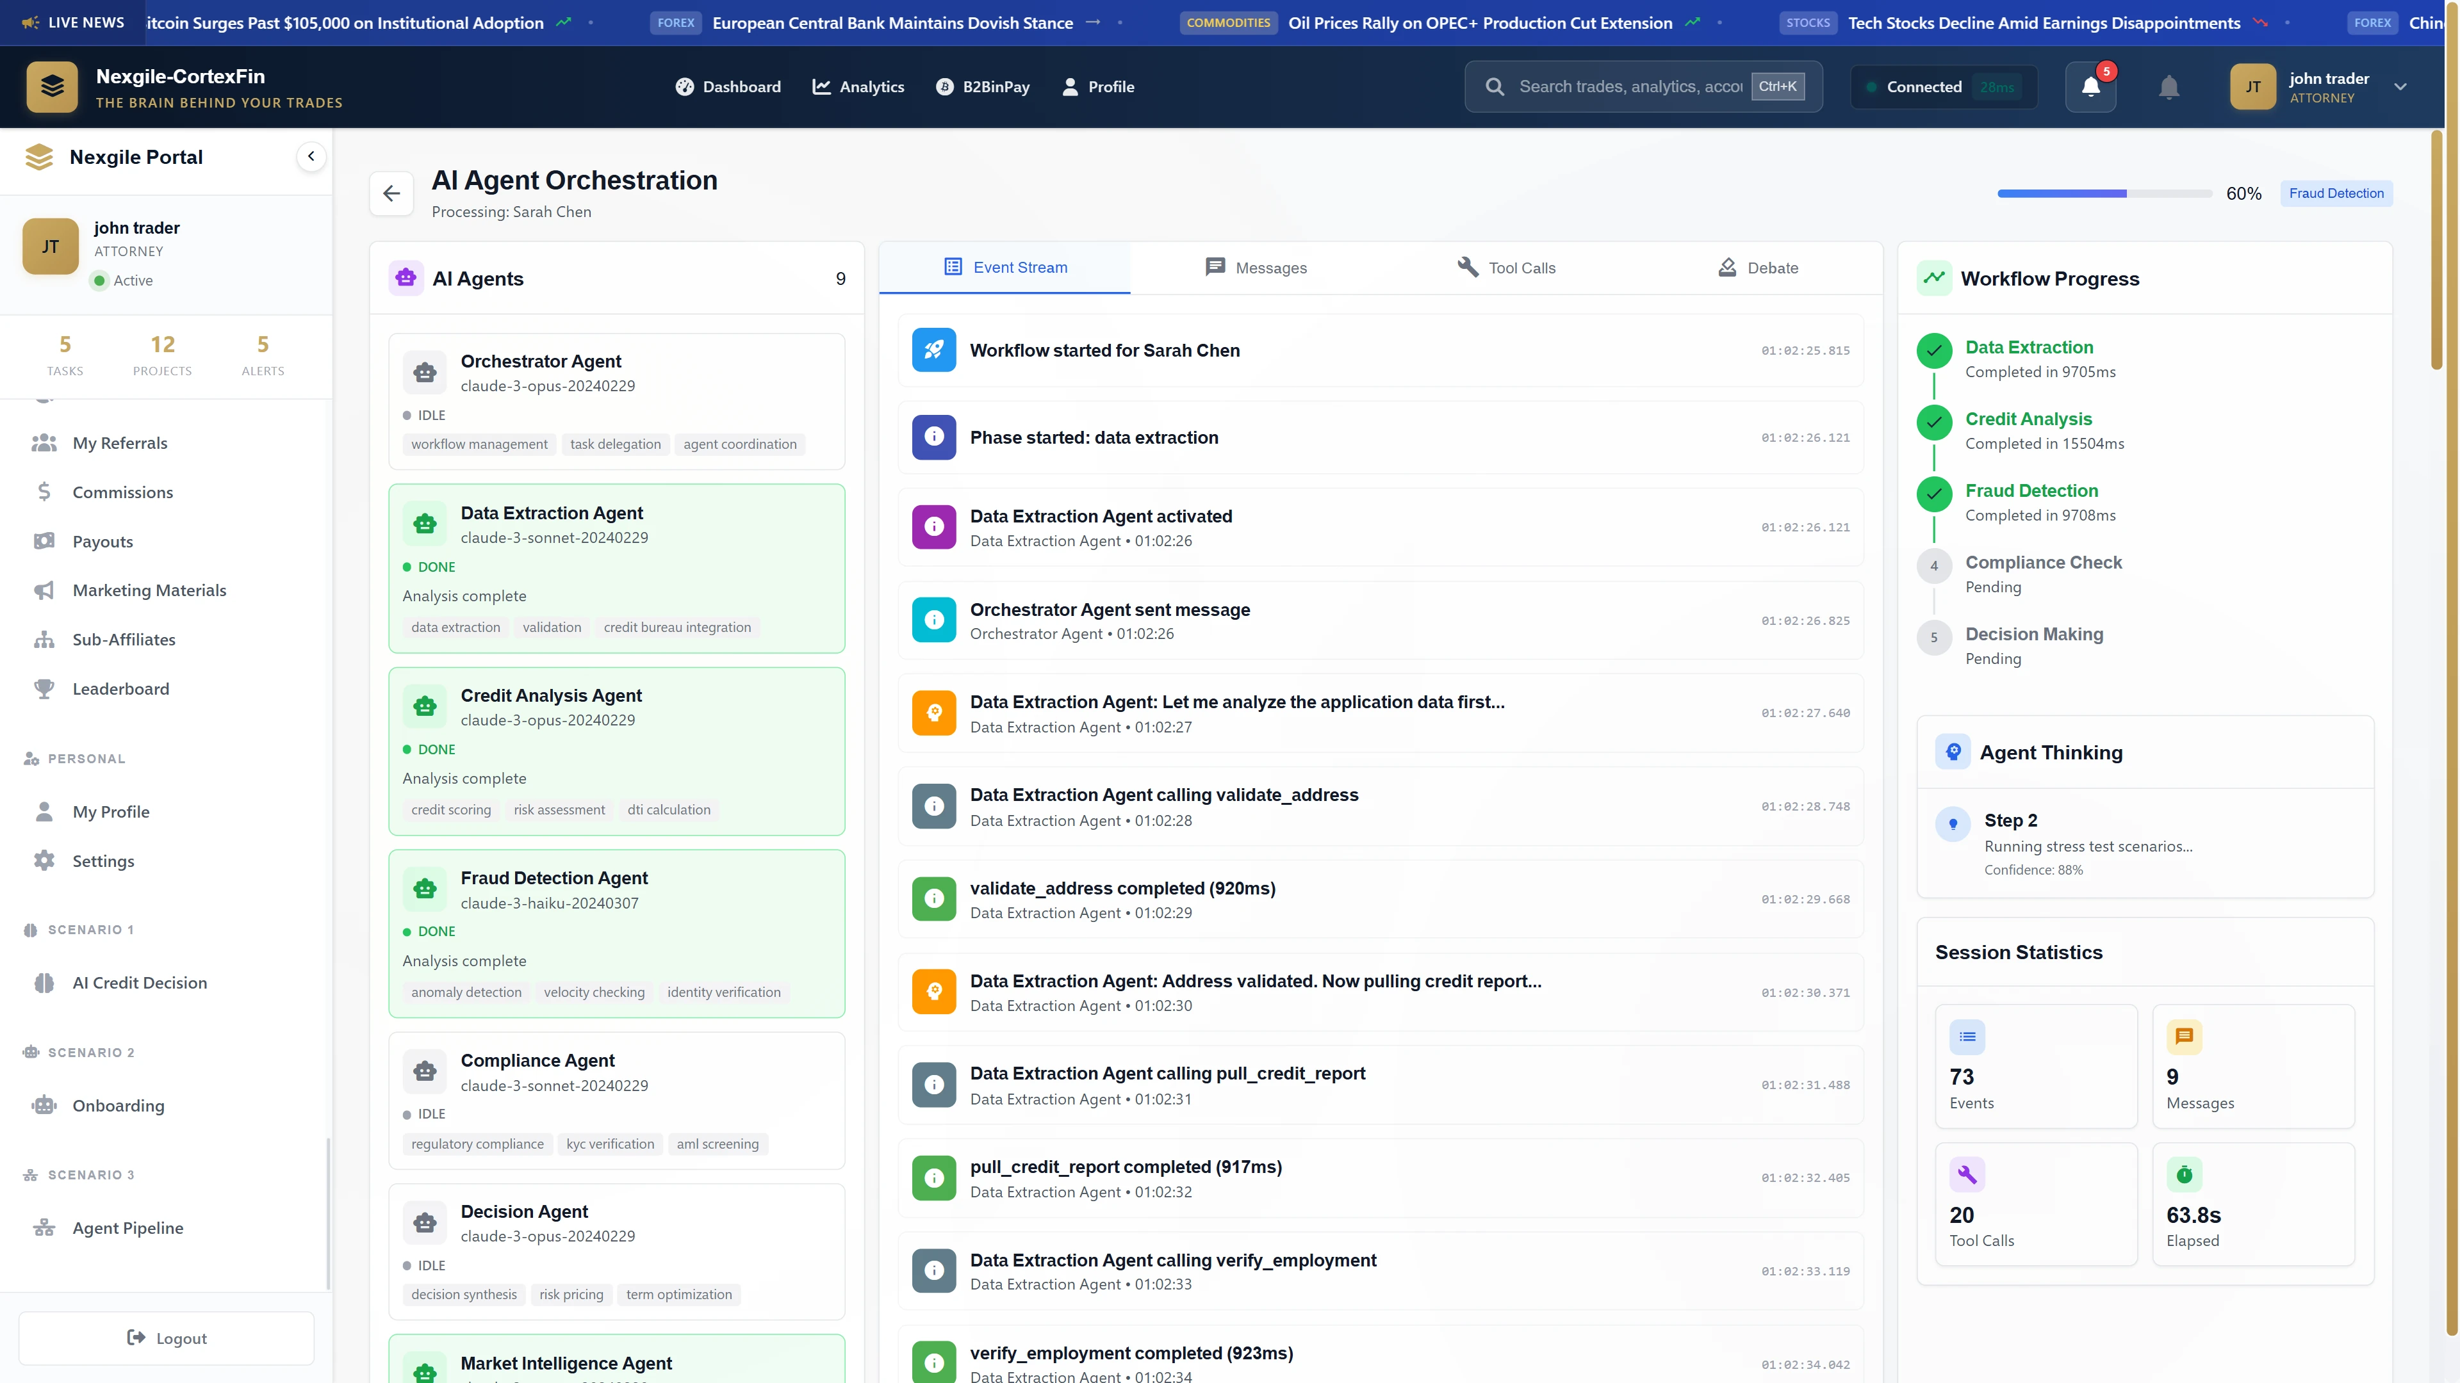2460x1383 pixels.
Task: Click the Logout button
Action: coord(166,1337)
